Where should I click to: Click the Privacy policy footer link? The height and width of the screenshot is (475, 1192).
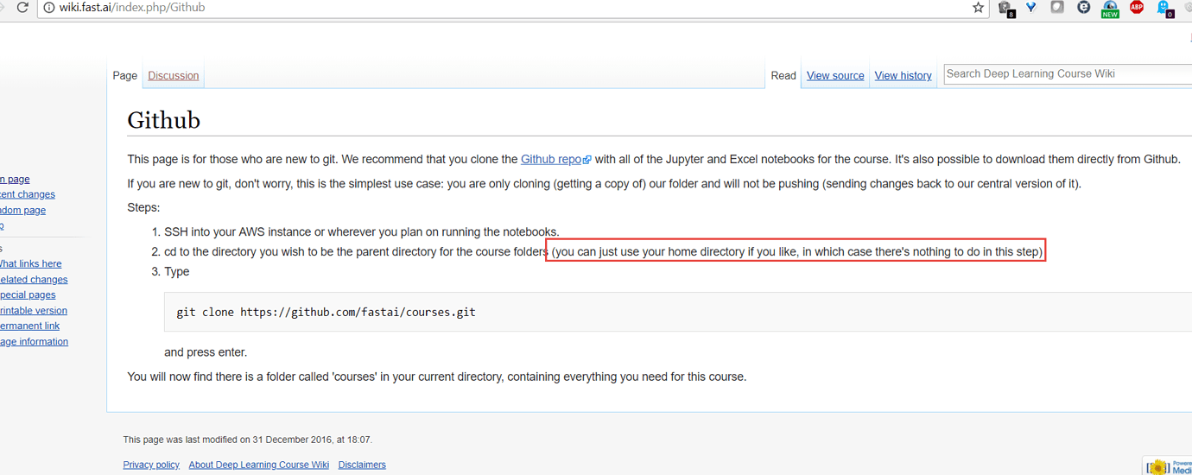coord(151,465)
